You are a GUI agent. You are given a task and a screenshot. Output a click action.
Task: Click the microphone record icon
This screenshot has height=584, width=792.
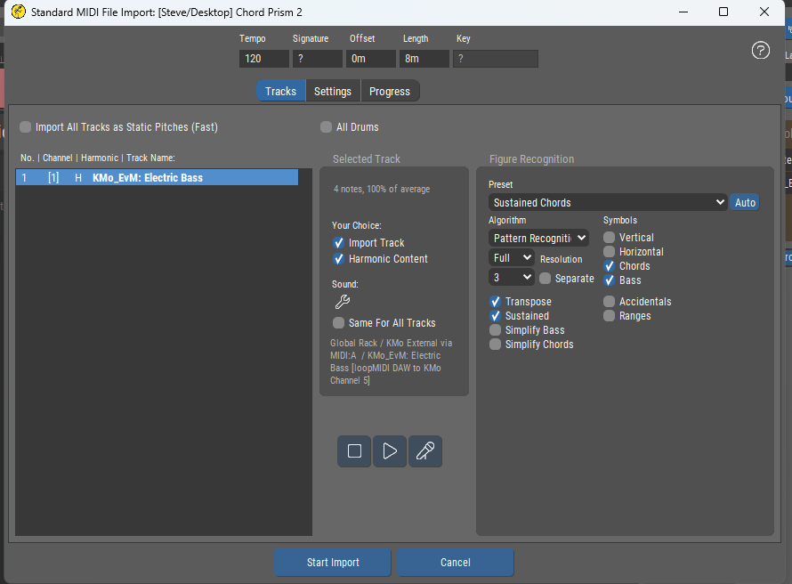tap(425, 451)
